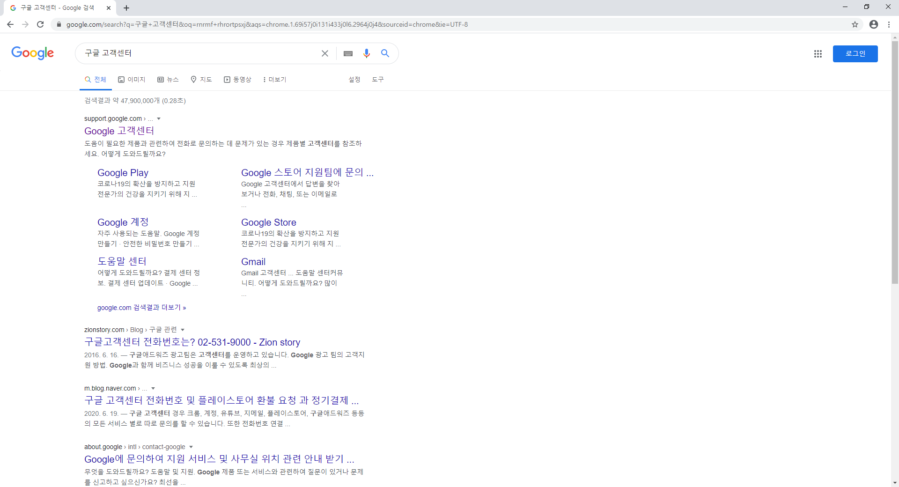Click the blue 로그인 button
The image size is (899, 487).
coord(855,54)
